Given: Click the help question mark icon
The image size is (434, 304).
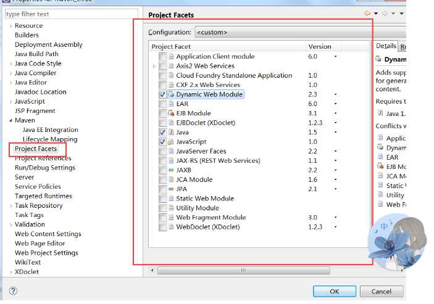Looking at the screenshot, I should 13,290.
